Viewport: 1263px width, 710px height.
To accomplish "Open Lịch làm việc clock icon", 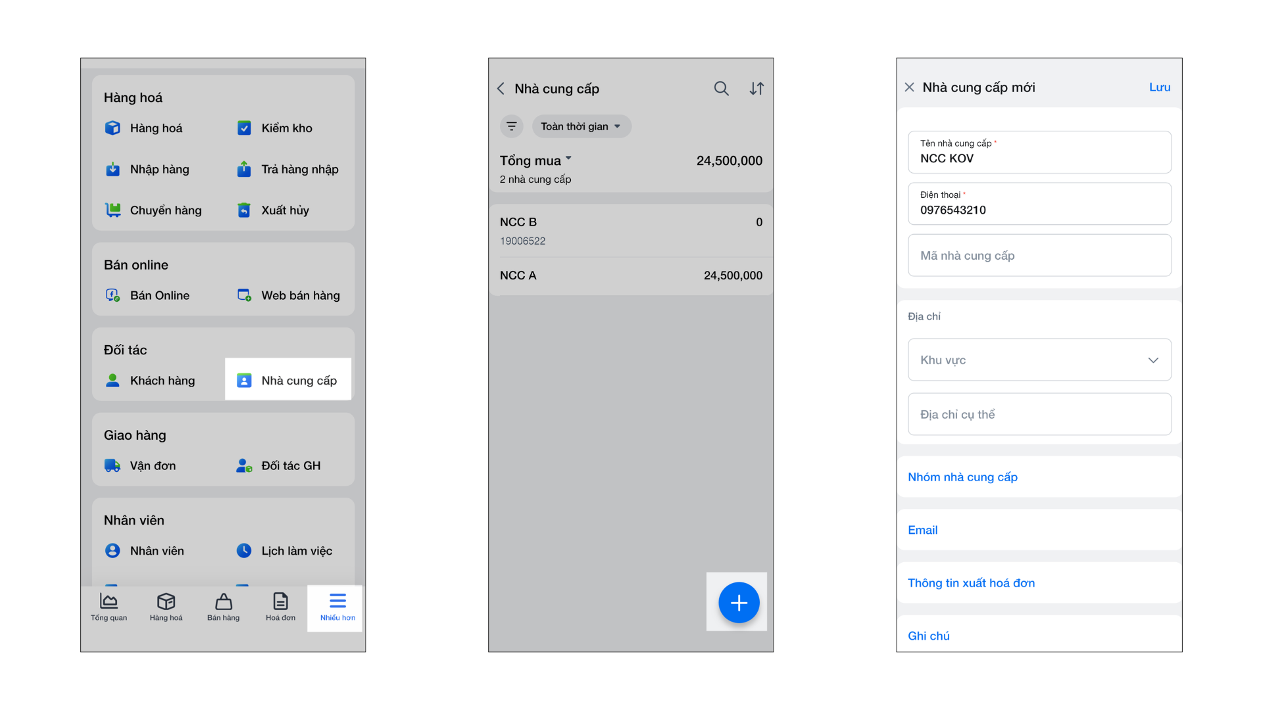I will tap(244, 550).
